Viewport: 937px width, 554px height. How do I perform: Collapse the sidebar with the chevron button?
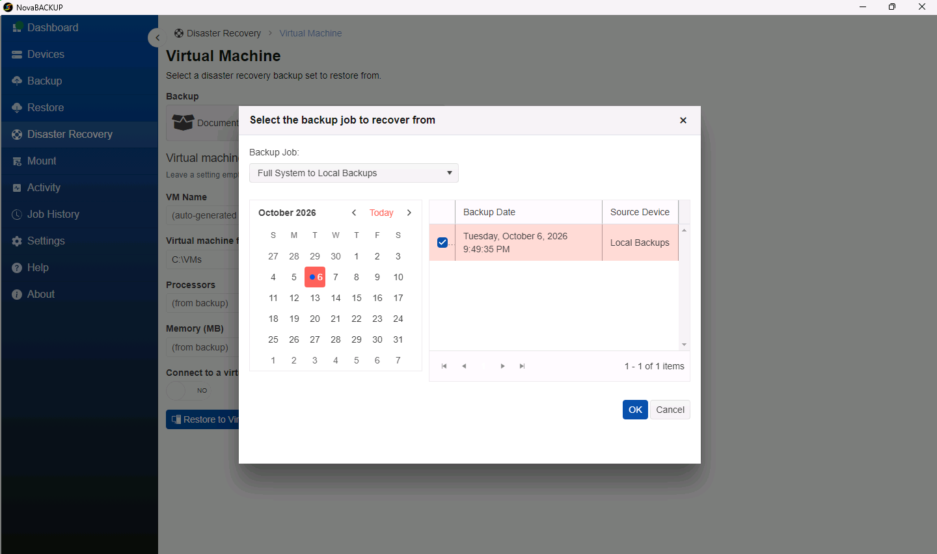[157, 38]
